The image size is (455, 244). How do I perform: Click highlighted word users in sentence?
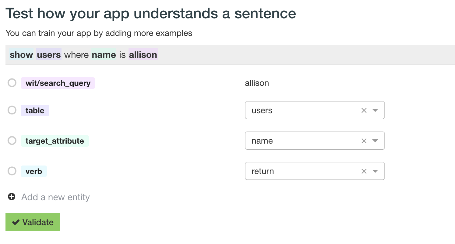tap(49, 55)
